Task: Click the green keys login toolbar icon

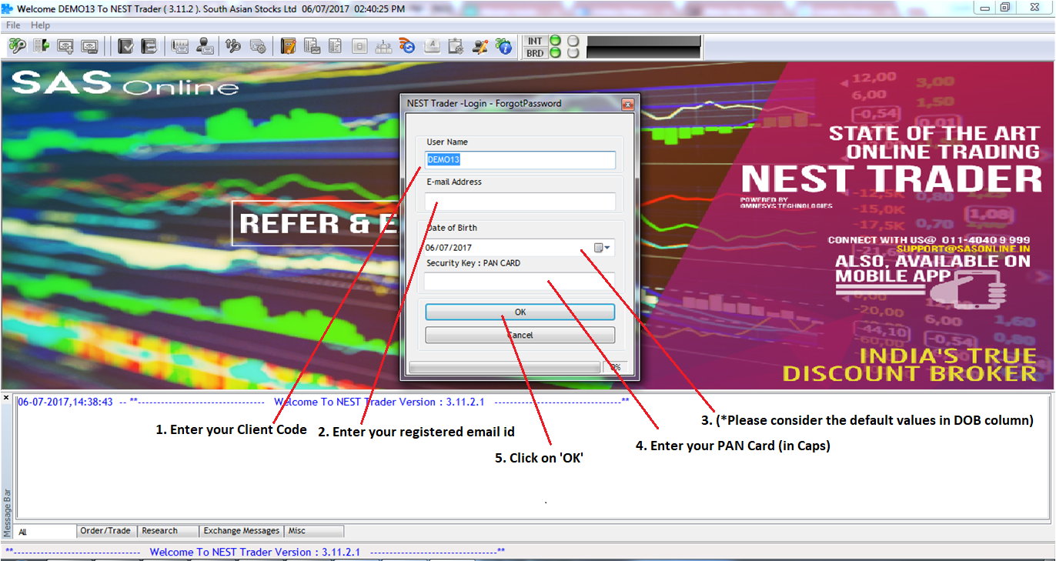Action: (x=17, y=46)
